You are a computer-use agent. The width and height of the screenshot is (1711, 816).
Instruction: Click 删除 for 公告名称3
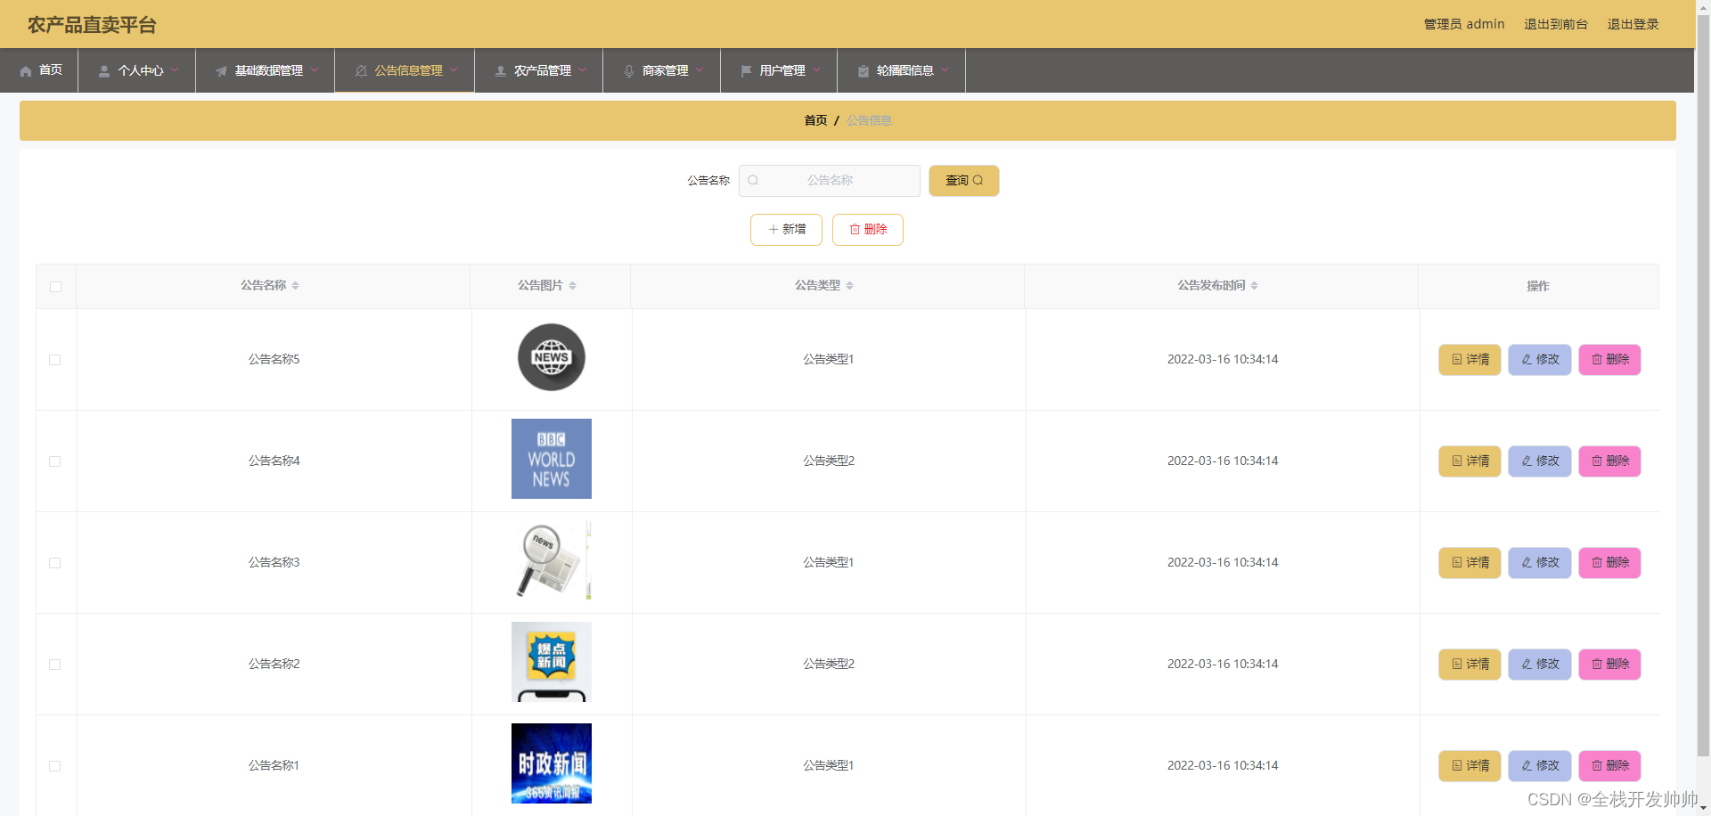click(x=1609, y=563)
